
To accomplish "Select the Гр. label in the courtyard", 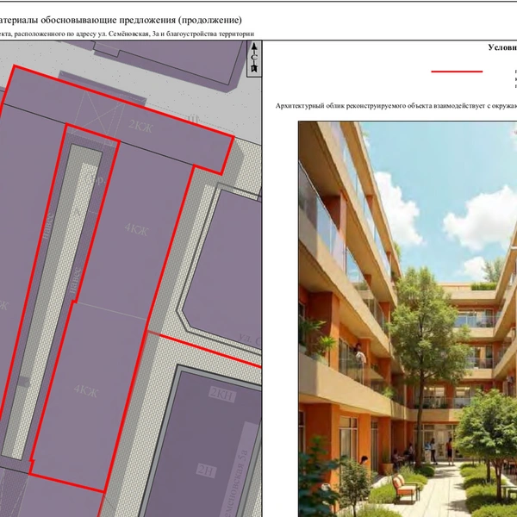I will pos(97,180).
